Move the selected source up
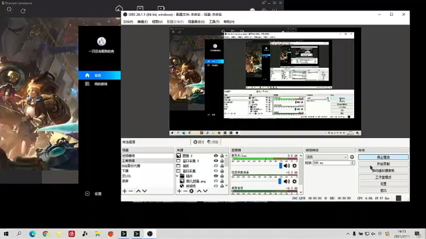This screenshot has height=239, width=426. (199, 191)
